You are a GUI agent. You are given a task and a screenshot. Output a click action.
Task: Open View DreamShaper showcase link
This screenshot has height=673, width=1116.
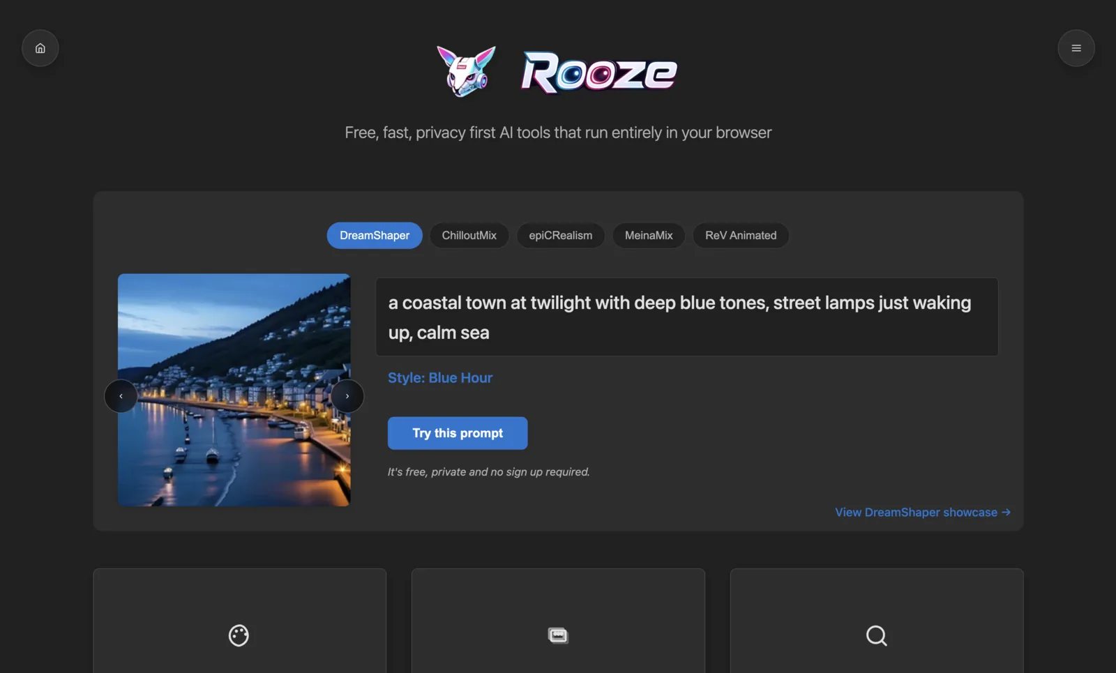coord(923,513)
